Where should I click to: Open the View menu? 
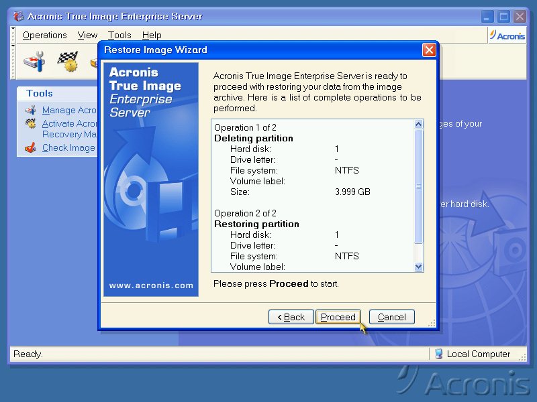pyautogui.click(x=87, y=36)
